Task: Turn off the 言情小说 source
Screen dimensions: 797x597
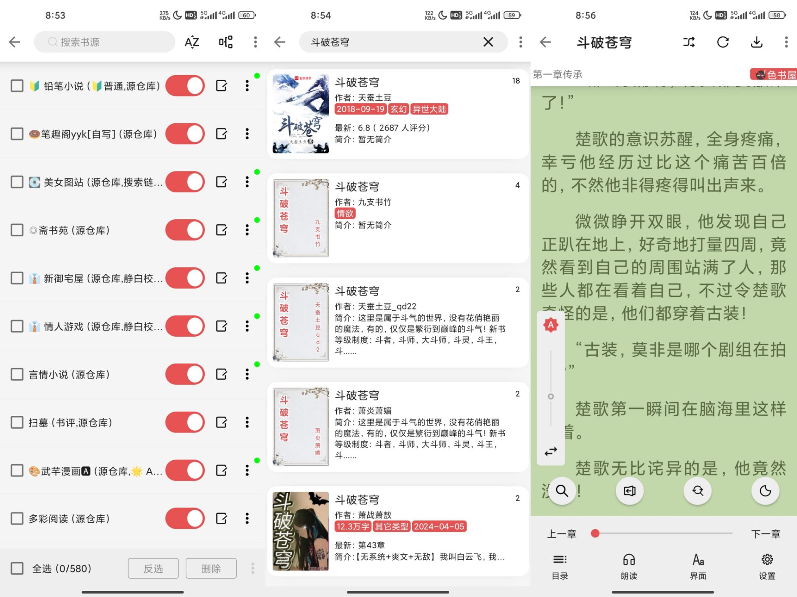Action: coord(185,374)
